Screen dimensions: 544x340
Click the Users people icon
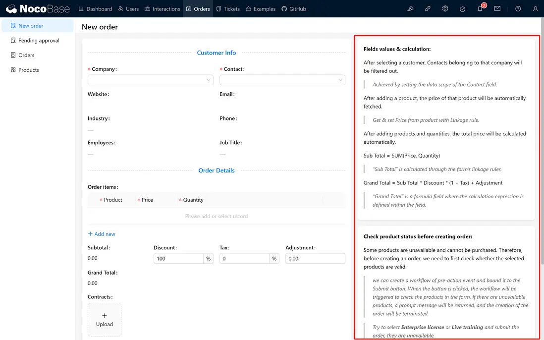(x=121, y=9)
